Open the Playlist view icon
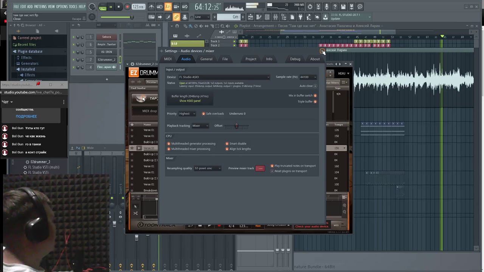The image size is (484, 272). point(250,17)
